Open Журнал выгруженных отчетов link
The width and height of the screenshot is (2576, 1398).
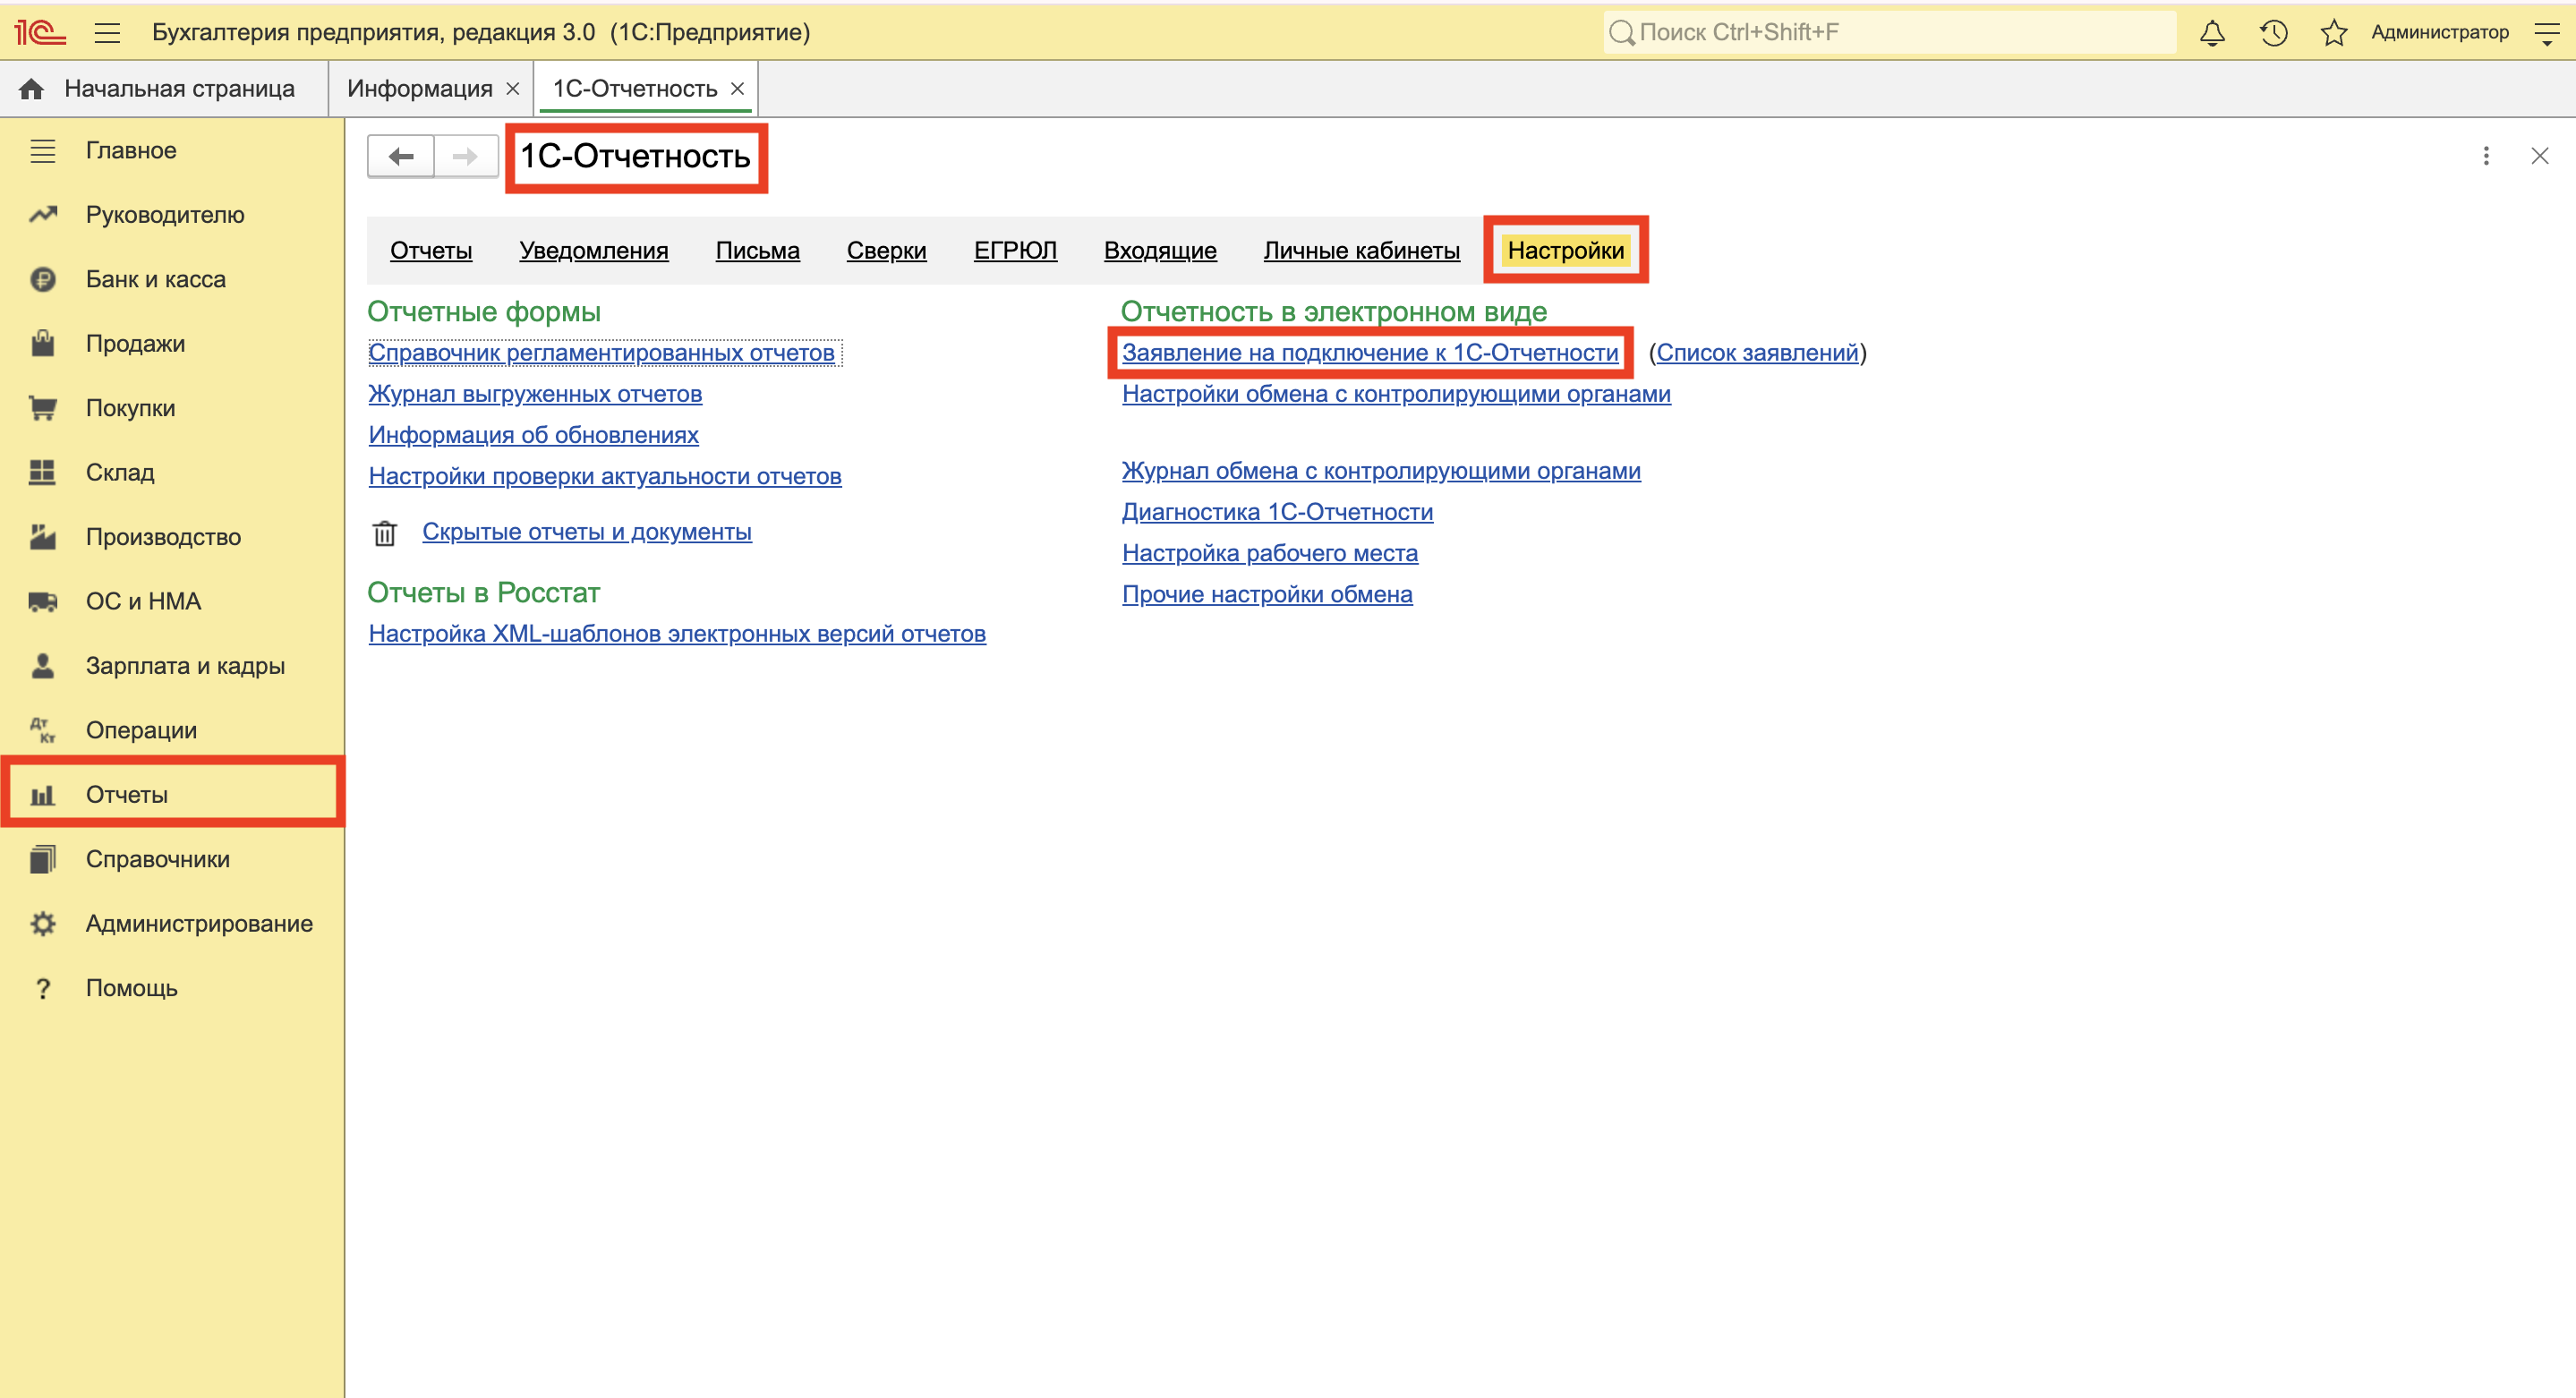point(535,394)
